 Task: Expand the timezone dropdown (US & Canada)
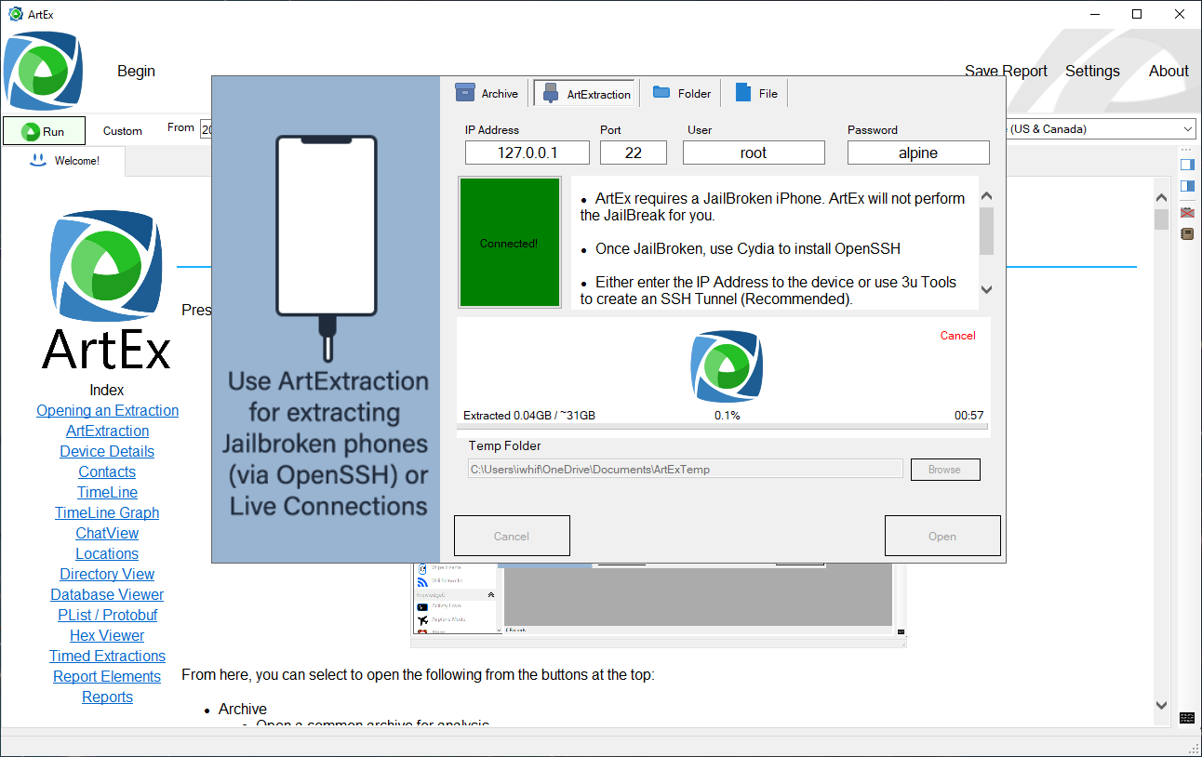1188,129
